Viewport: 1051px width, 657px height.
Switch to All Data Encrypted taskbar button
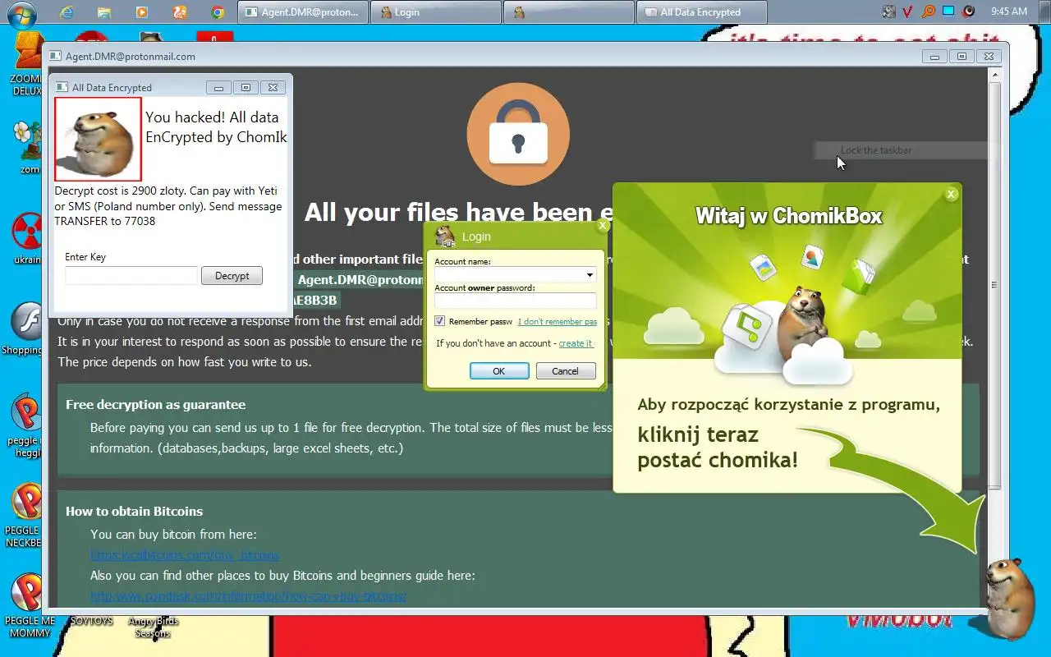click(702, 12)
